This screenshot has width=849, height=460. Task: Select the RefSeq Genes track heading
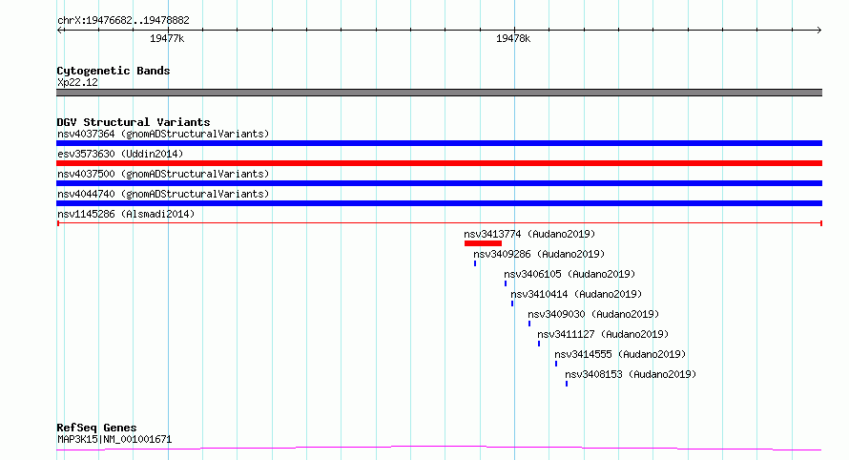pyautogui.click(x=97, y=428)
